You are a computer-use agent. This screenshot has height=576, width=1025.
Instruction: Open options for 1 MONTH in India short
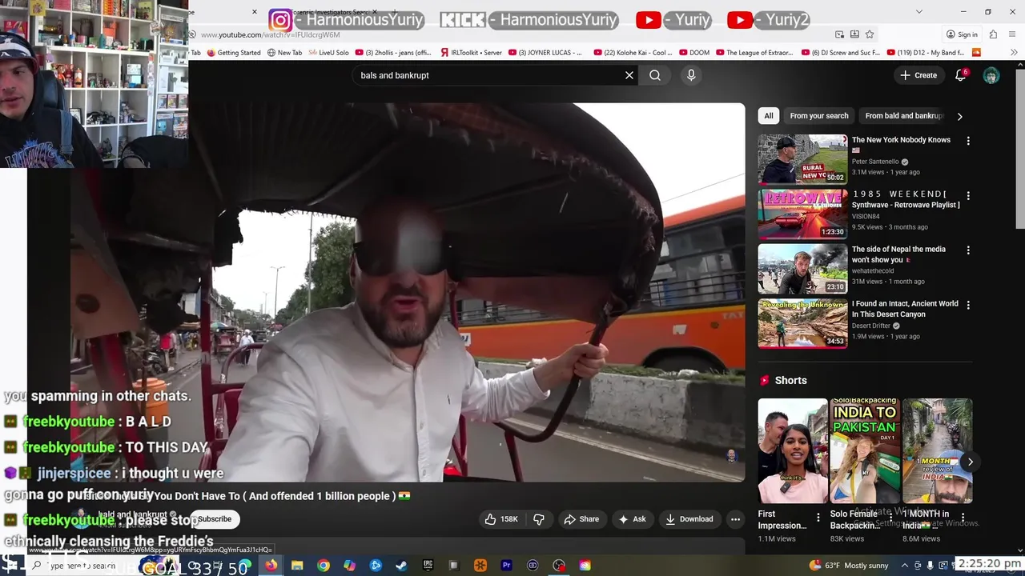pos(963,518)
